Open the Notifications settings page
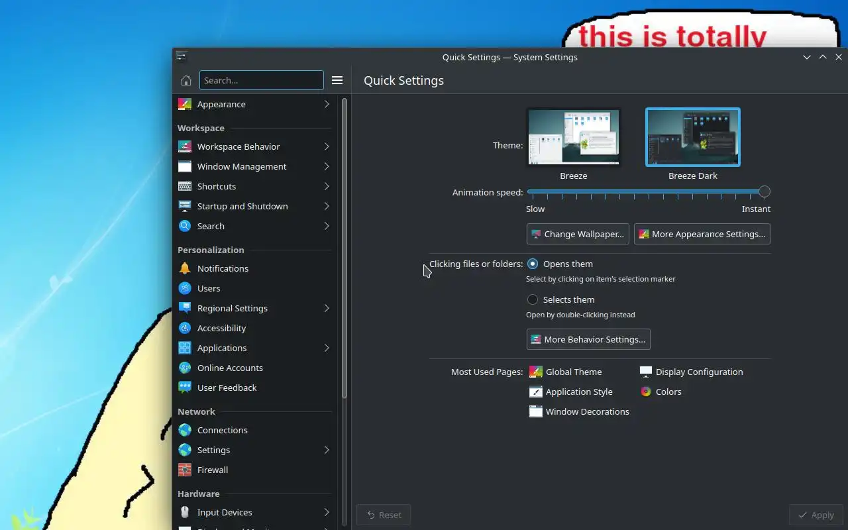The height and width of the screenshot is (530, 848). pyautogui.click(x=255, y=268)
